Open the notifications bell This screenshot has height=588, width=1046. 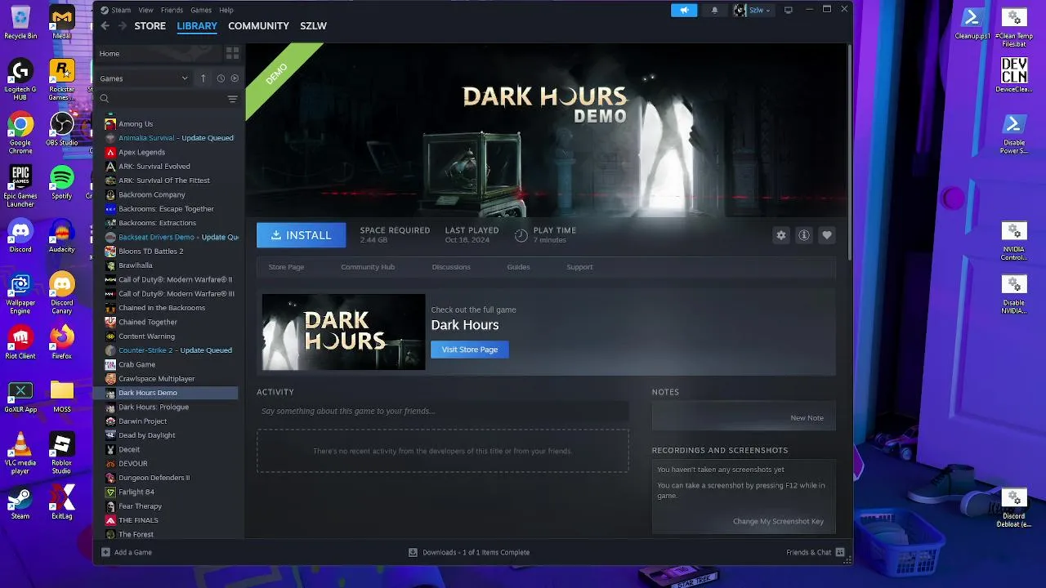(x=714, y=10)
